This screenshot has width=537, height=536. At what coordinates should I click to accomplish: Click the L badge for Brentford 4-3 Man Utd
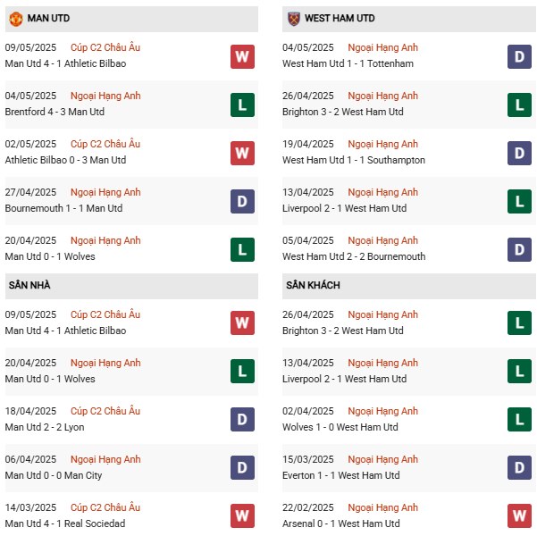(x=242, y=105)
